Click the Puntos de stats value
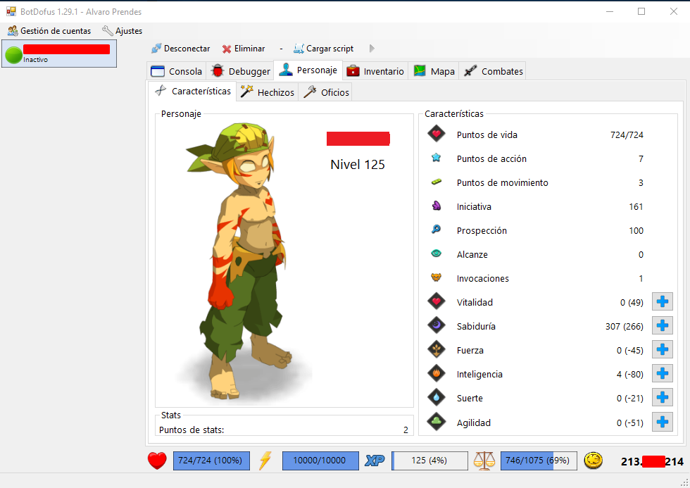This screenshot has width=690, height=488. point(406,430)
